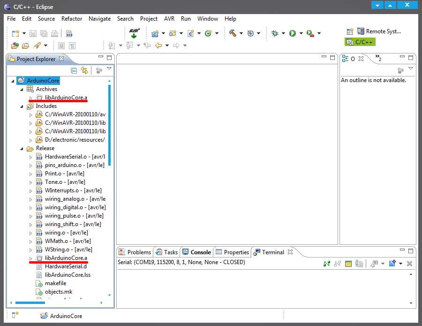The image size is (422, 326).
Task: Switch to the Console tab
Action: 196,252
